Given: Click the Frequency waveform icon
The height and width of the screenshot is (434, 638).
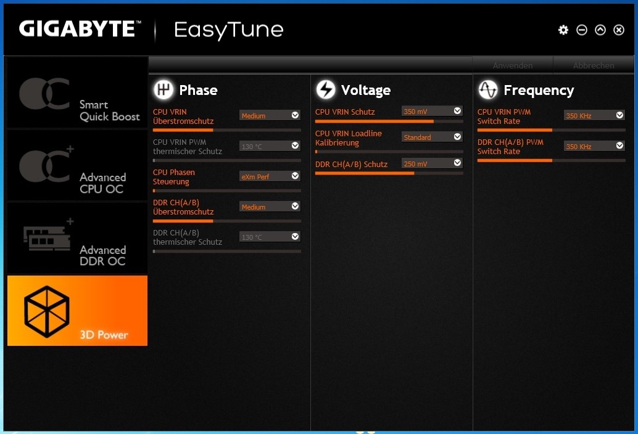Looking at the screenshot, I should coord(488,89).
